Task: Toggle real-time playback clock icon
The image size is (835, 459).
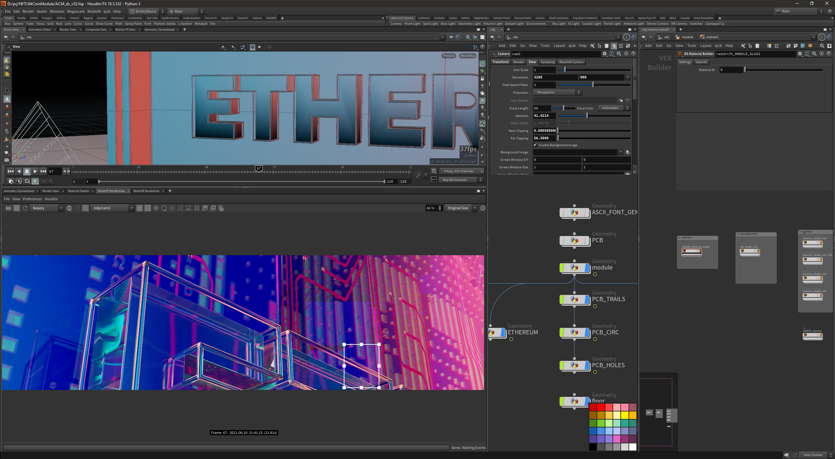Action: coord(35,181)
